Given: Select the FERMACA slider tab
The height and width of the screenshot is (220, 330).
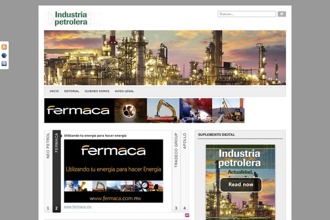Looking at the screenshot, I should (57, 171).
